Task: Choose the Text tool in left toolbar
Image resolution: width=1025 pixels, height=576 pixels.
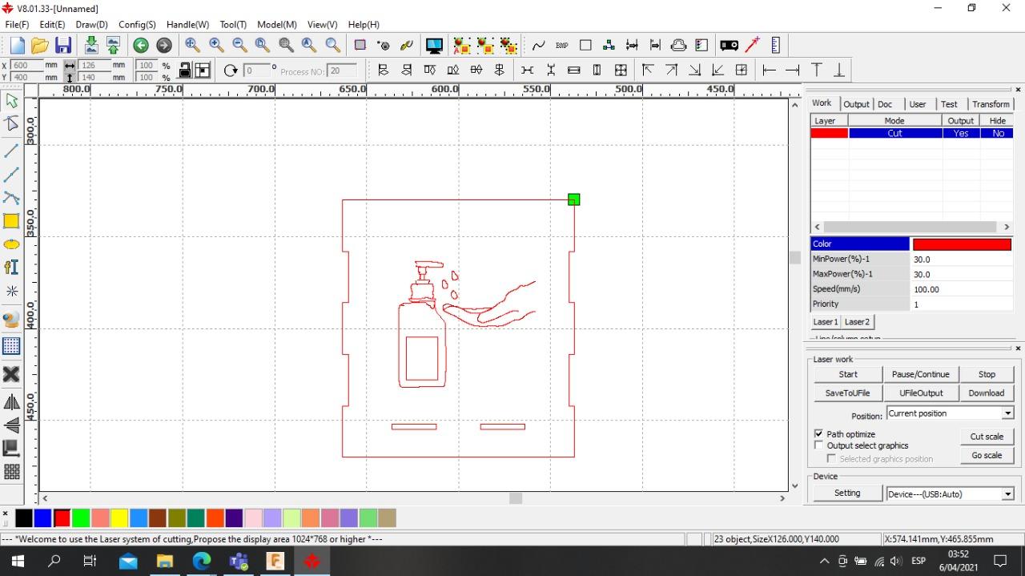Action: click(11, 268)
